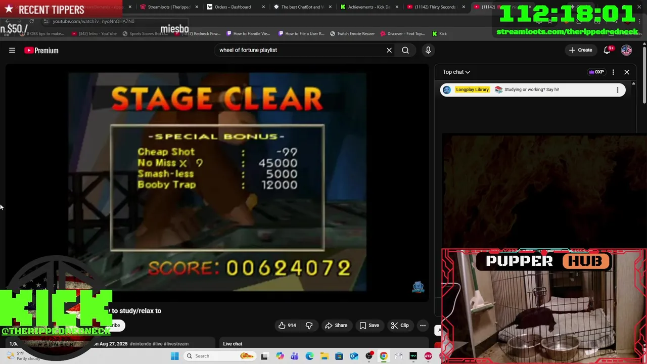Click the Windows Start button
Viewport: 647px width, 364px height.
tap(174, 356)
